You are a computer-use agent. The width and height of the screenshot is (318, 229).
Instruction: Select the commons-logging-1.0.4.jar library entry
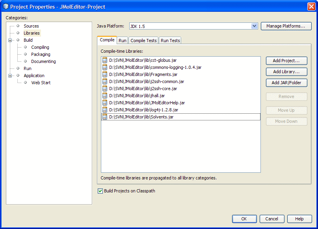click(x=181, y=67)
